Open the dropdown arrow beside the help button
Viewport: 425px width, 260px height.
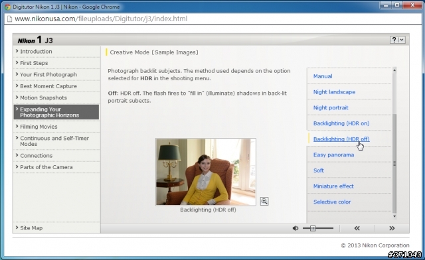pos(401,40)
